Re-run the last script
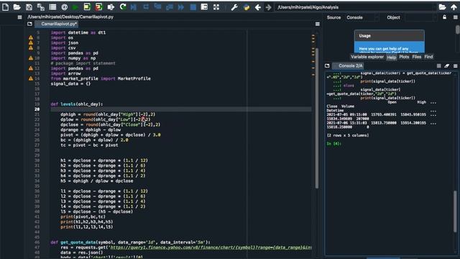Image resolution: width=460 pixels, height=259 pixels. click(123, 7)
